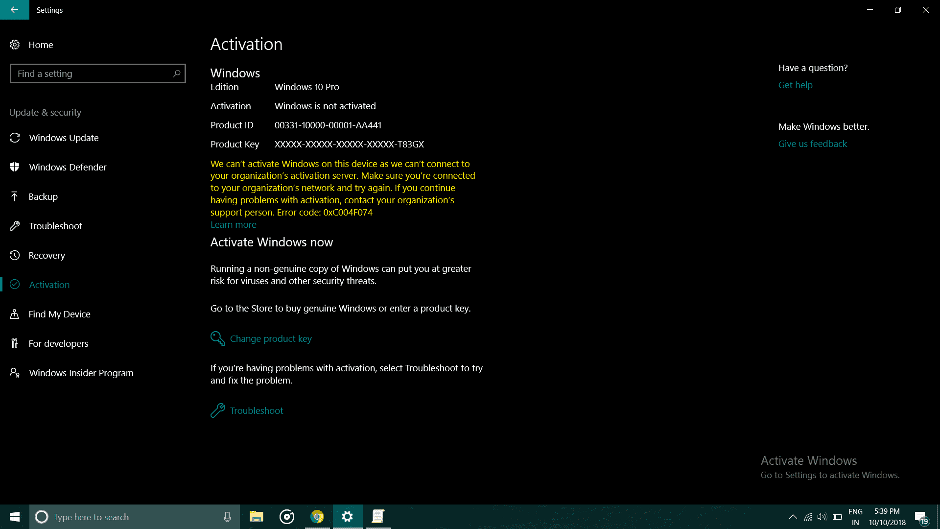Click the Recovery history clock icon
Screen dimensions: 940x529
click(x=15, y=255)
